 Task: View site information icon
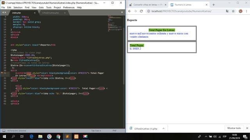pyautogui.click(x=148, y=11)
